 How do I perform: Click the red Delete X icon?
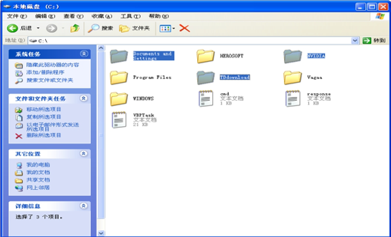coord(184,28)
